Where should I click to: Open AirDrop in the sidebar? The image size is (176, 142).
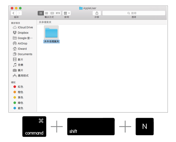tap(20, 43)
